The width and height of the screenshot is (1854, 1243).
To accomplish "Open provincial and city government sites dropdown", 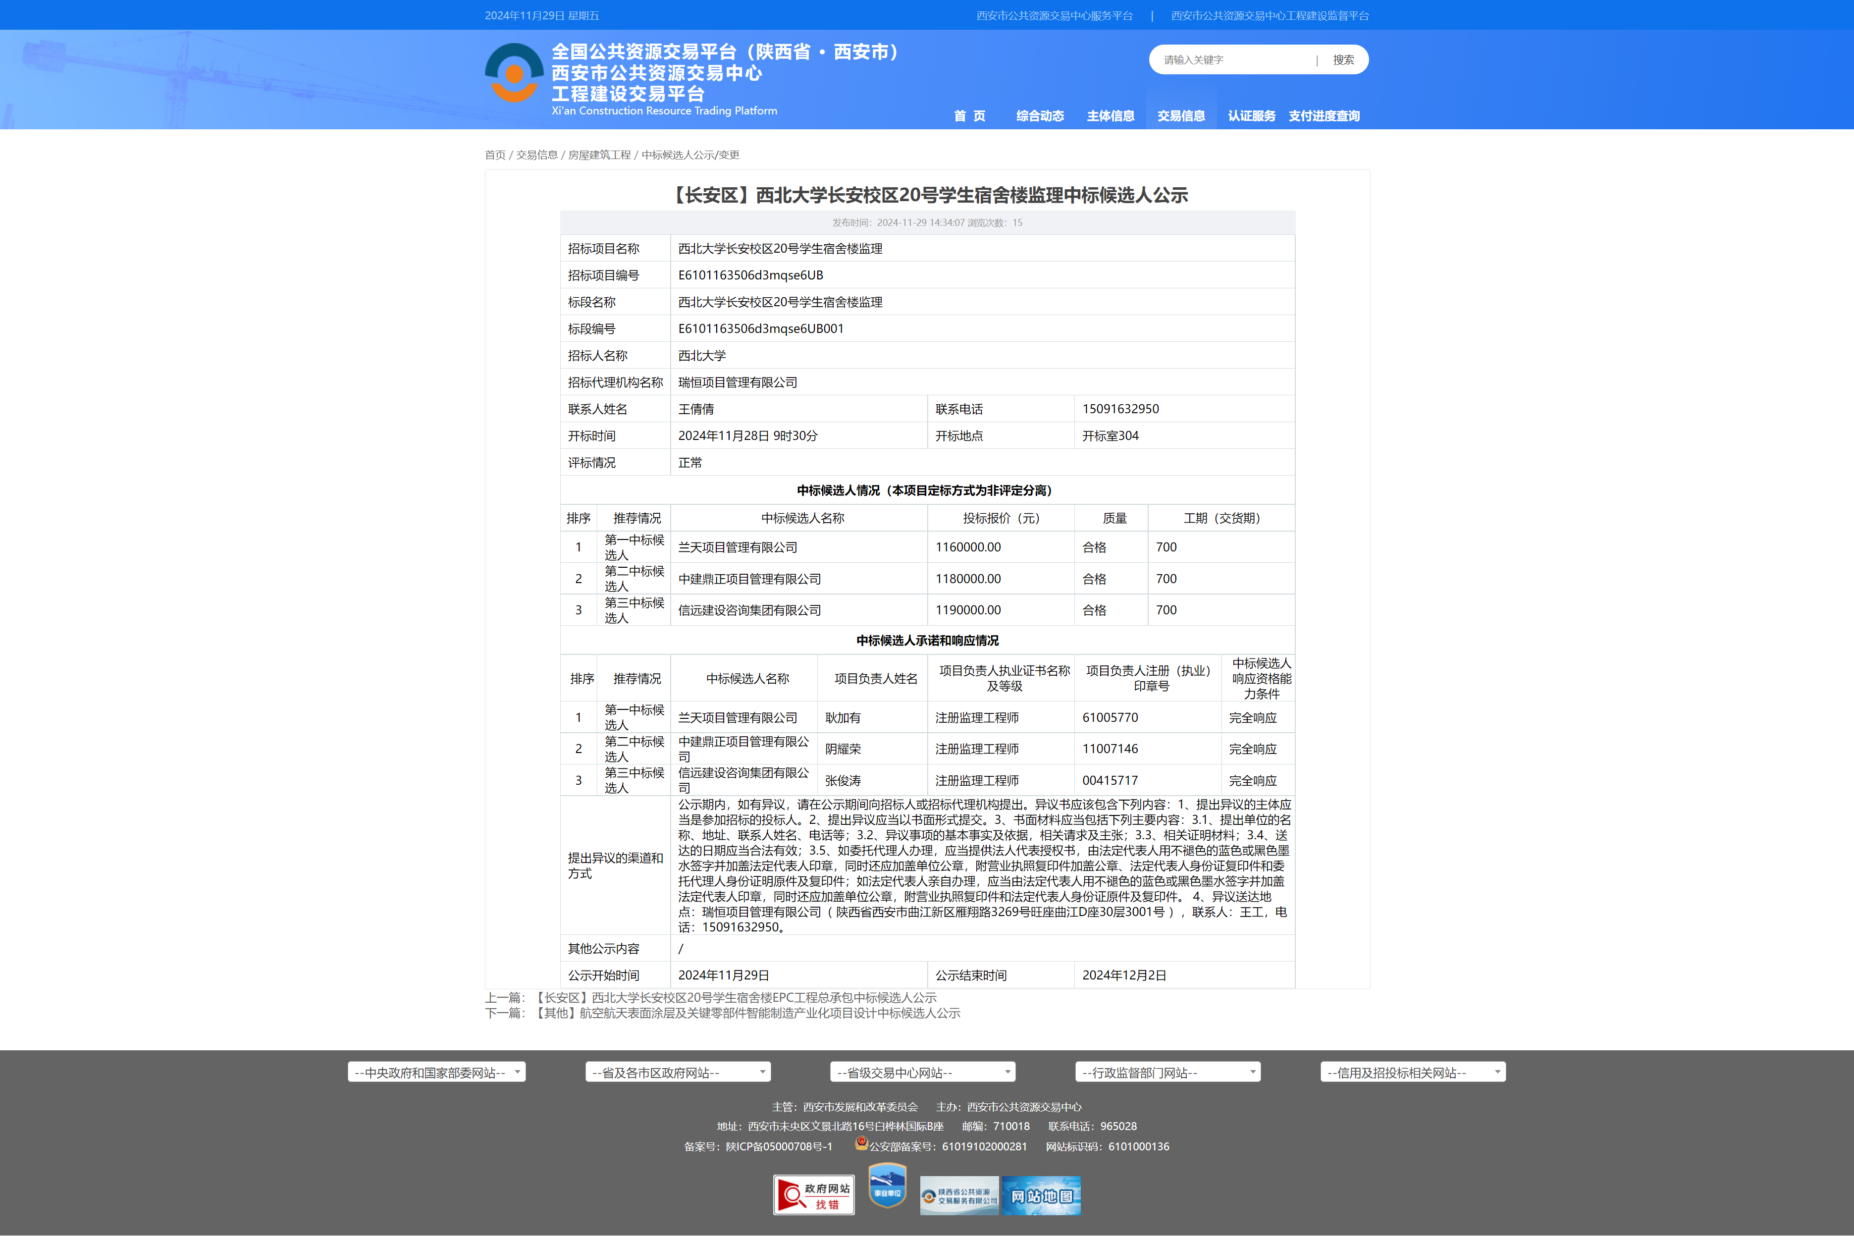I will 678,1073.
